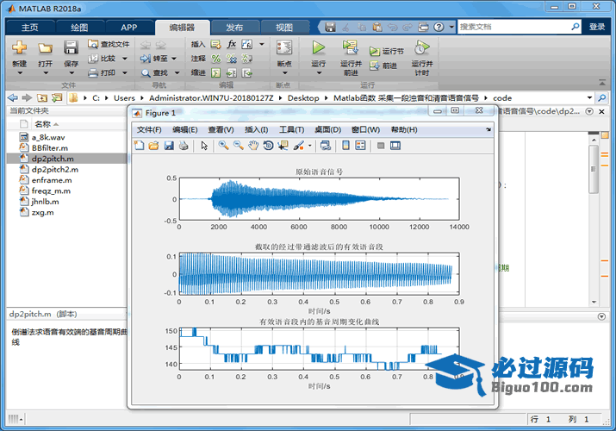This screenshot has width=616, height=431.
Task: Open the Edit (编辑) menu in Figure 1
Action: pos(184,129)
